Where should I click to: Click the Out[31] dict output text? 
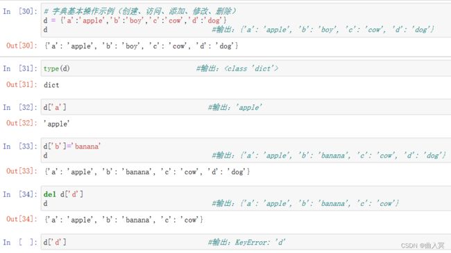(x=51, y=85)
